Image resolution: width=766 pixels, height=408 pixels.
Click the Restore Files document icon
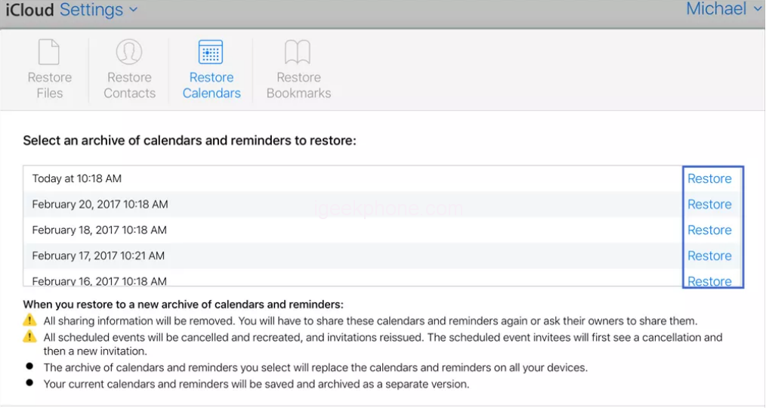tap(49, 52)
